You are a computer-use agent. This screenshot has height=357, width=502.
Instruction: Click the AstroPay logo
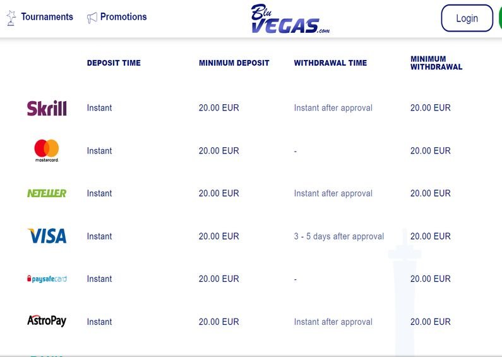tap(47, 320)
